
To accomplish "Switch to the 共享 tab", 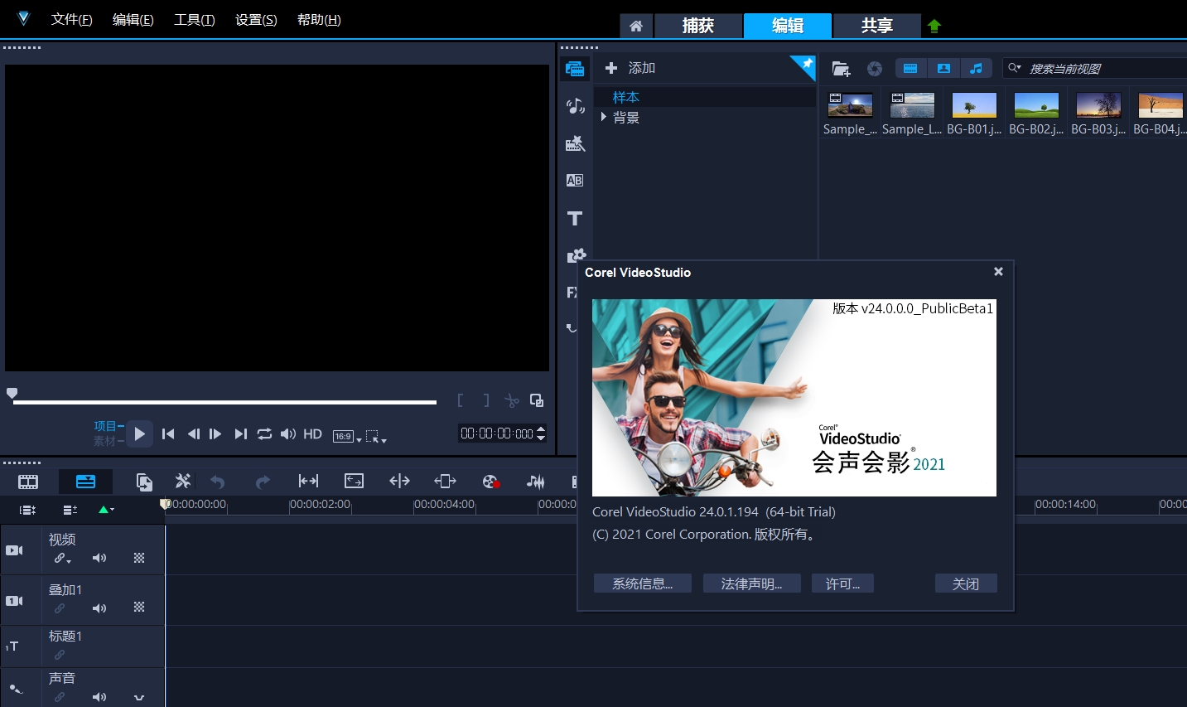I will (876, 26).
